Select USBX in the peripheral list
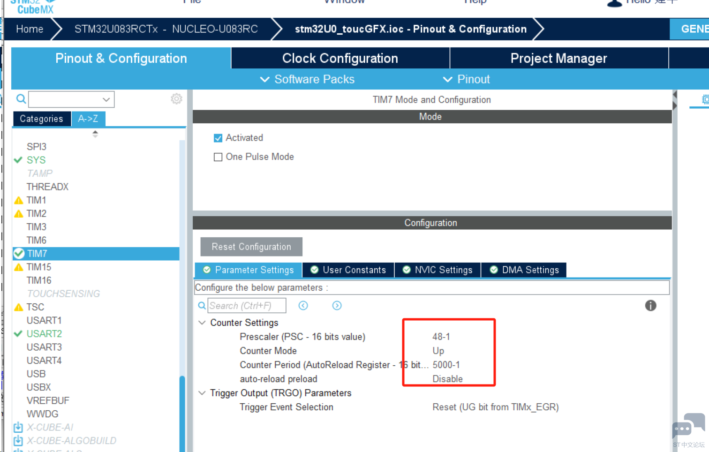The image size is (709, 452). pos(39,387)
